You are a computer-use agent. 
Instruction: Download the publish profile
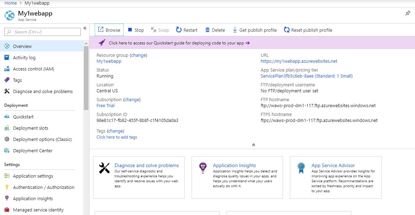[x=255, y=30]
